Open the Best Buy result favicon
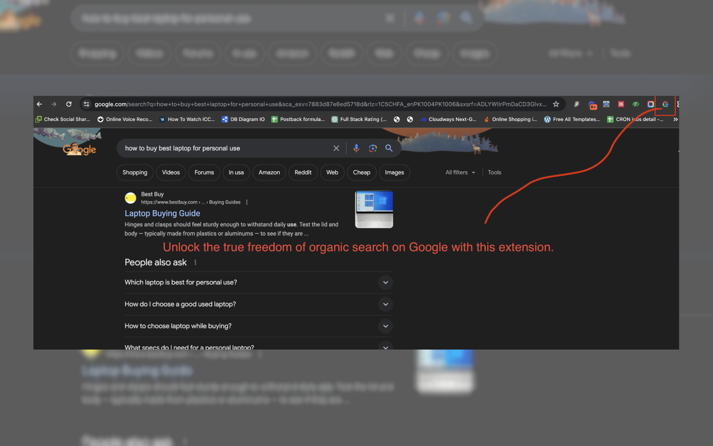 tap(130, 198)
